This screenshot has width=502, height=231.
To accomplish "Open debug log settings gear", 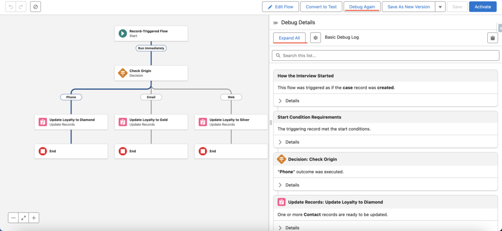I will pyautogui.click(x=315, y=38).
